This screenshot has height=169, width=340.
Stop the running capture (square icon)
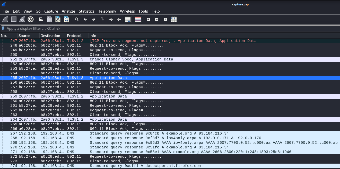(x=14, y=19)
